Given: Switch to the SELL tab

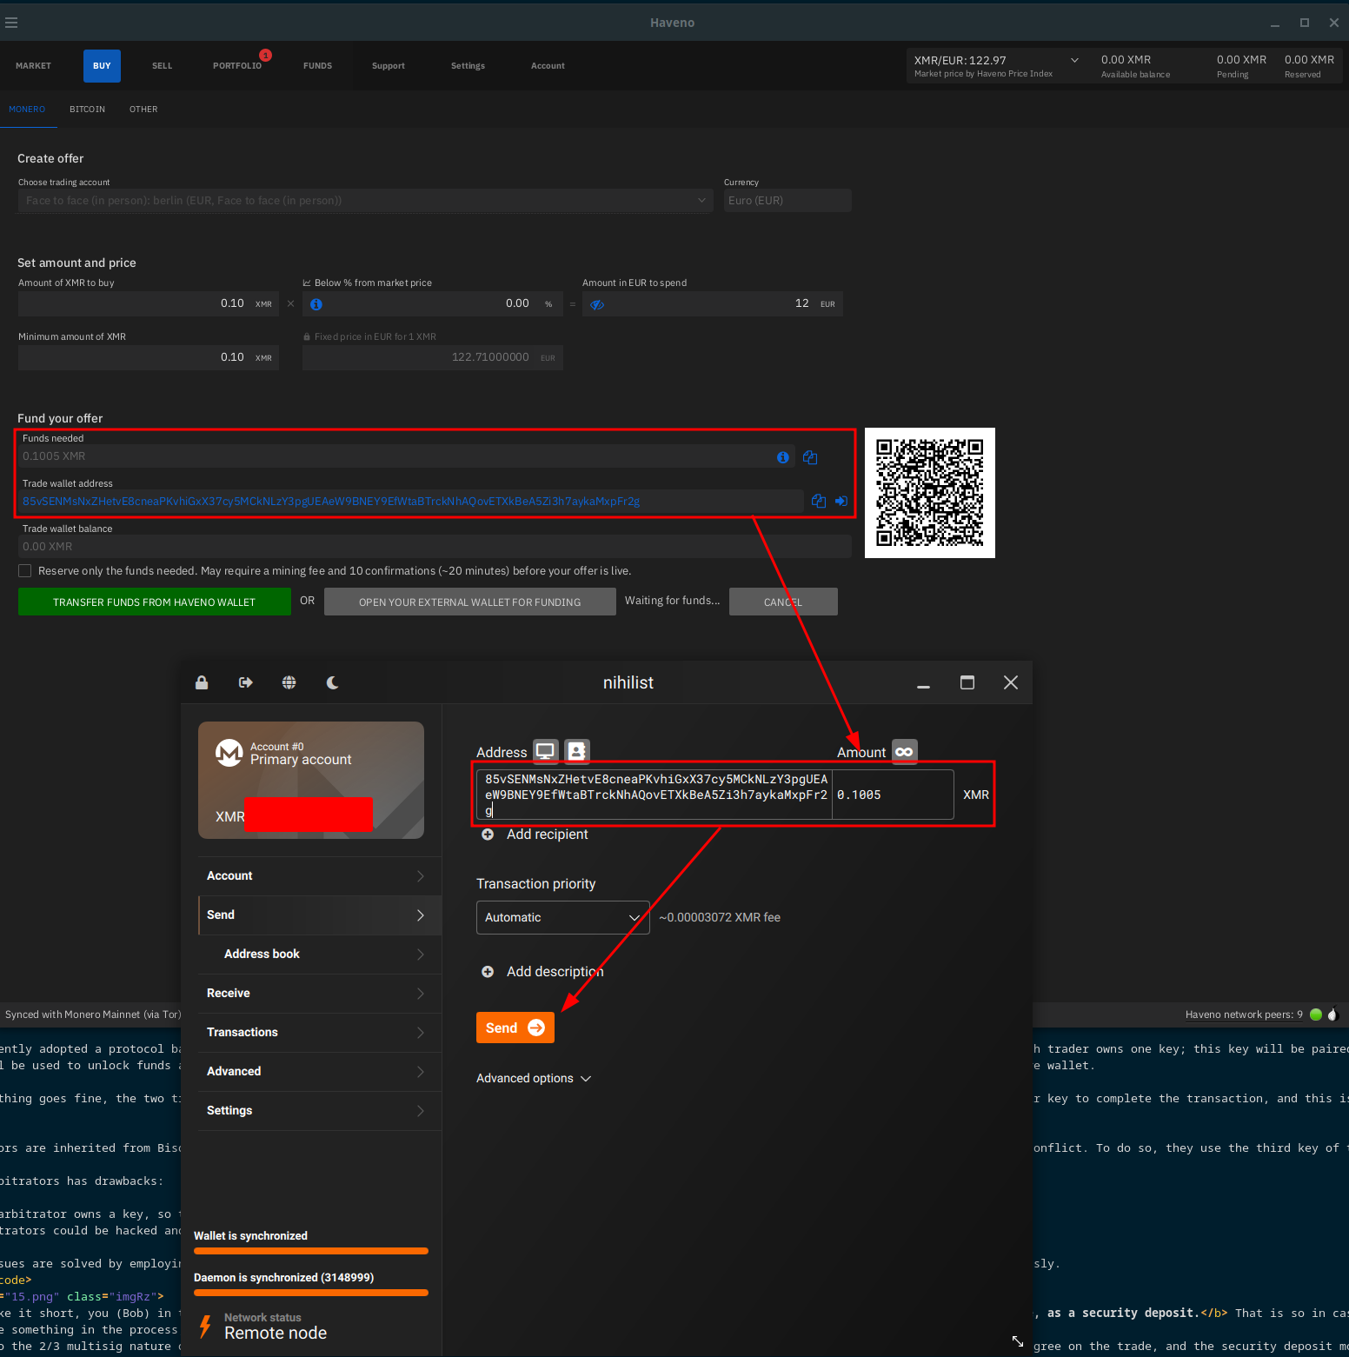Looking at the screenshot, I should 163,66.
